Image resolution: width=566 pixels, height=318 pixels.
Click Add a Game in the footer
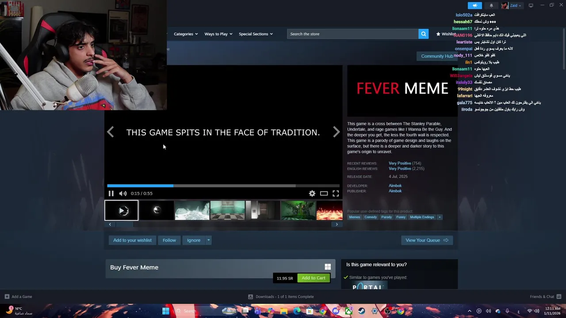(x=18, y=297)
